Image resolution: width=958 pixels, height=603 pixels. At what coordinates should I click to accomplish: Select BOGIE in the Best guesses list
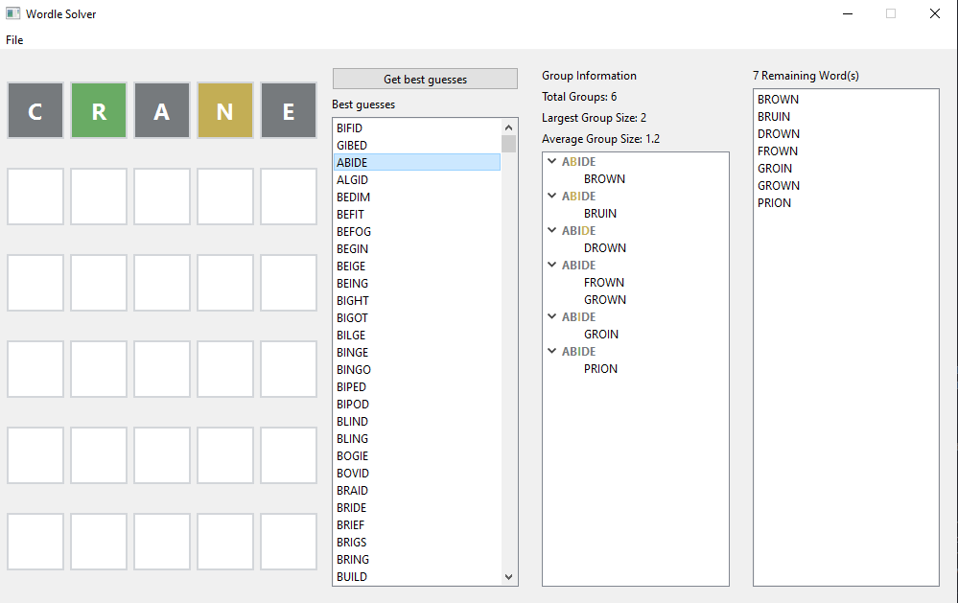(417, 455)
